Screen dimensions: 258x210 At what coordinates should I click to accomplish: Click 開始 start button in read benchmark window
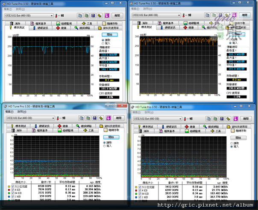click(110, 35)
